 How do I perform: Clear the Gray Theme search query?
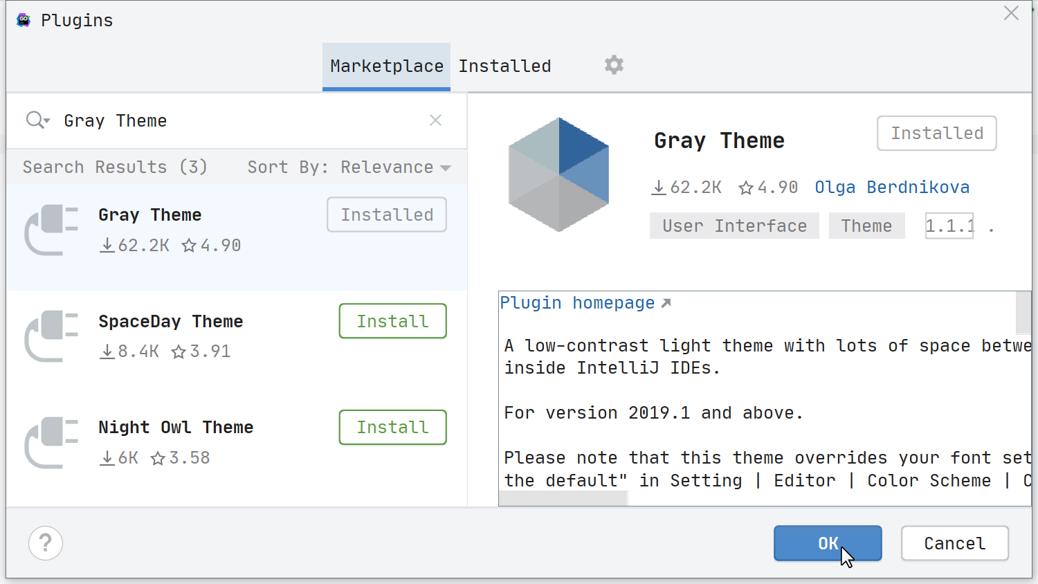435,120
